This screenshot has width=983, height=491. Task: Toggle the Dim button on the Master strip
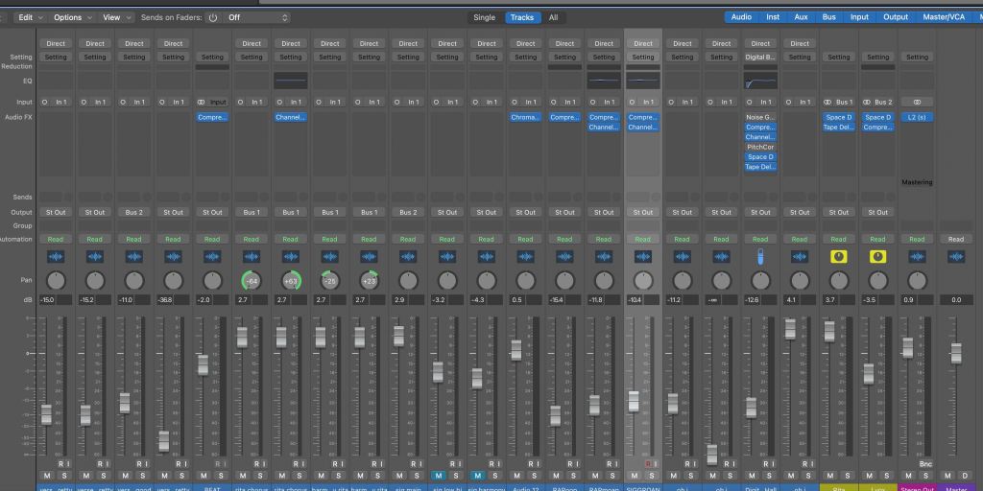(x=965, y=476)
